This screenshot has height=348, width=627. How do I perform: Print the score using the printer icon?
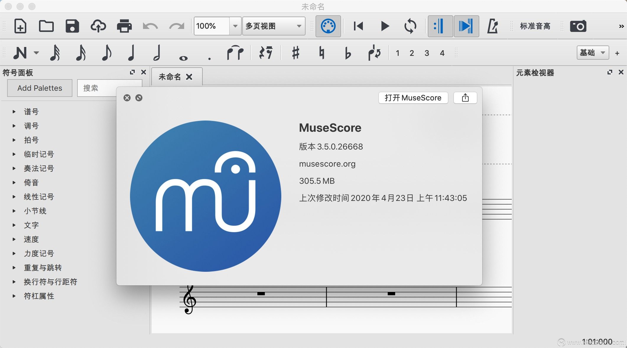tap(124, 26)
